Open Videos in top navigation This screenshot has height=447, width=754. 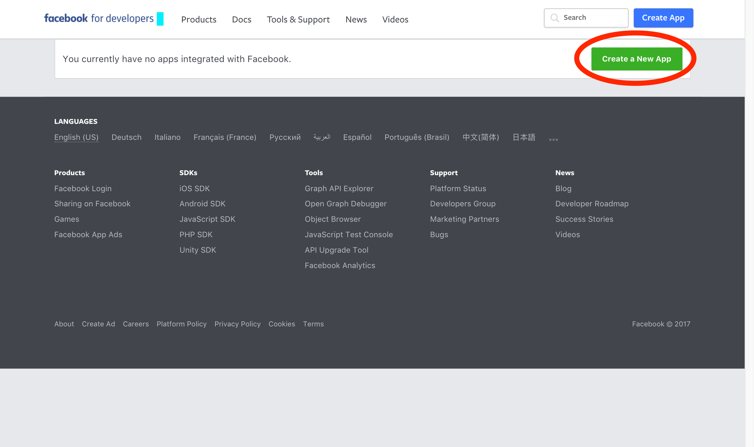point(395,20)
